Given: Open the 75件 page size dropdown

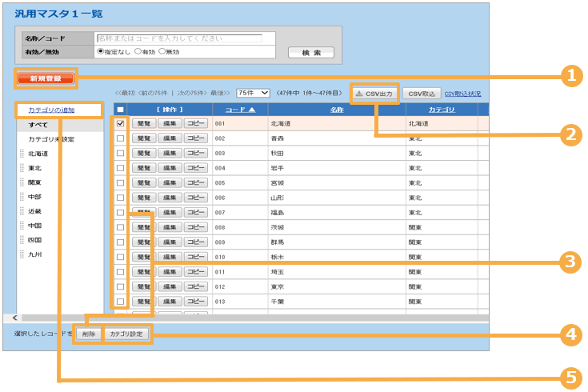Looking at the screenshot, I should tap(253, 94).
